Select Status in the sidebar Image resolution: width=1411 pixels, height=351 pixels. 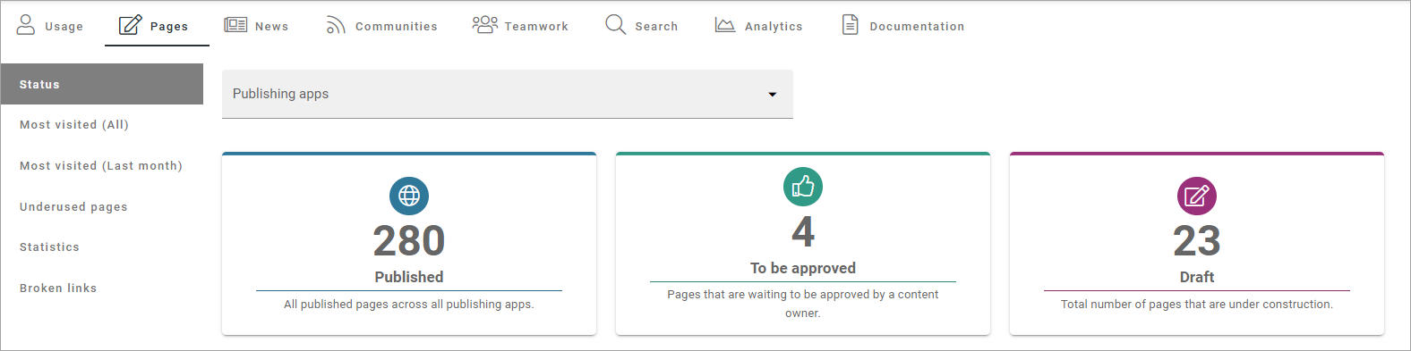[102, 84]
